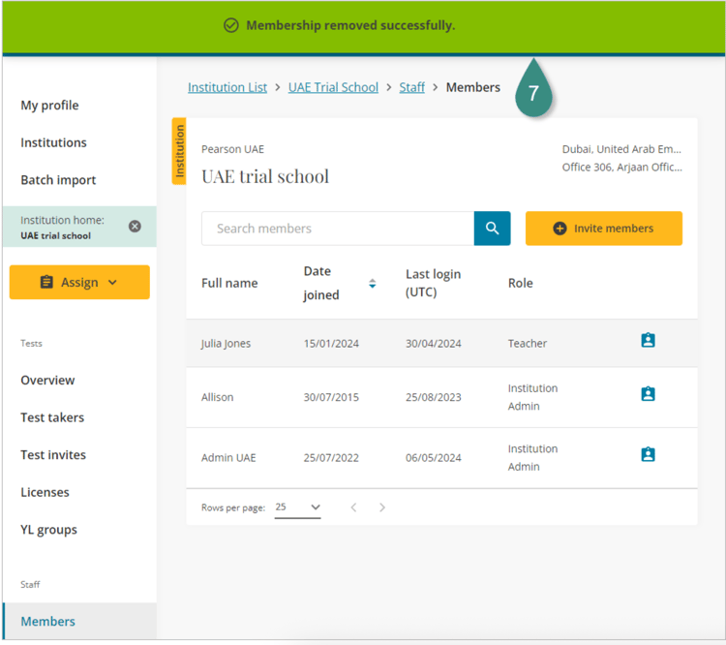The image size is (726, 645).
Task: Open Admin UAE member badge icon
Action: (648, 454)
